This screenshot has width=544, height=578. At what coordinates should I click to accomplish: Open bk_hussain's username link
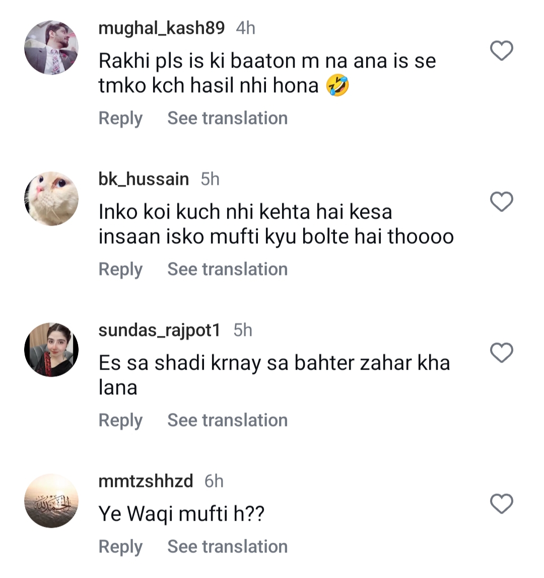pos(144,179)
